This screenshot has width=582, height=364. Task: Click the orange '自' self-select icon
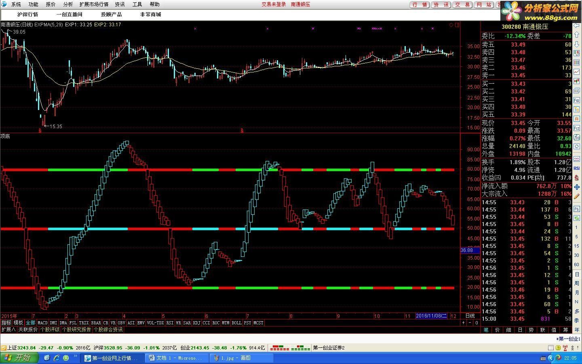point(577,118)
